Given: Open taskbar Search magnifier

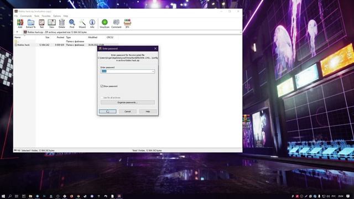Looking at the screenshot, I should [x=10, y=196].
